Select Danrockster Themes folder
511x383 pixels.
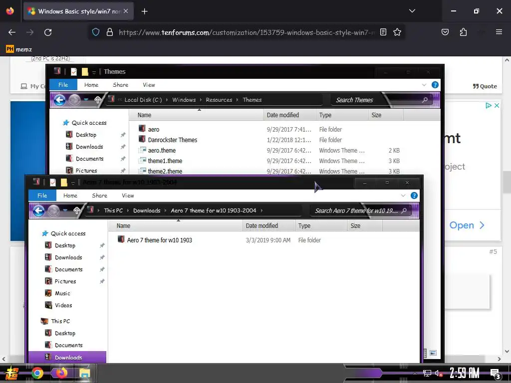172,140
